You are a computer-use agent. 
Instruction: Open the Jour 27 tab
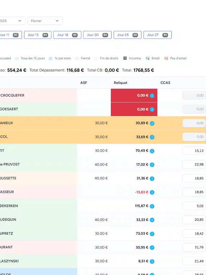pos(158,35)
